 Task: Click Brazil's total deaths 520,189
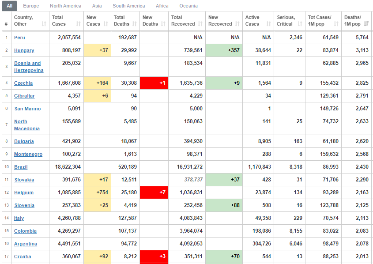pos(128,167)
